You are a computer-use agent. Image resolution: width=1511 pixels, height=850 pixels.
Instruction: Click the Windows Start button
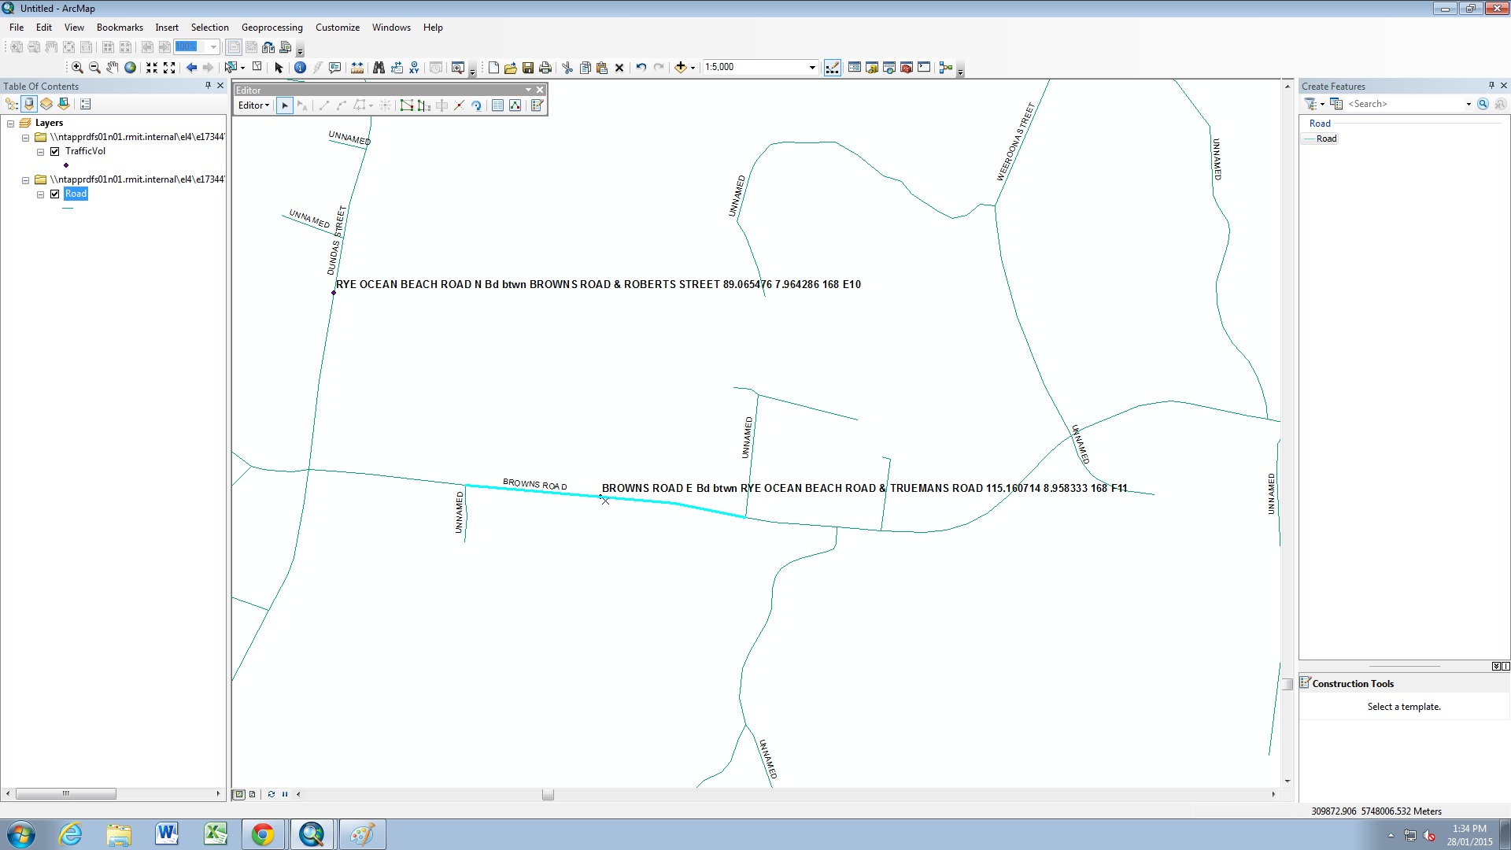point(21,834)
